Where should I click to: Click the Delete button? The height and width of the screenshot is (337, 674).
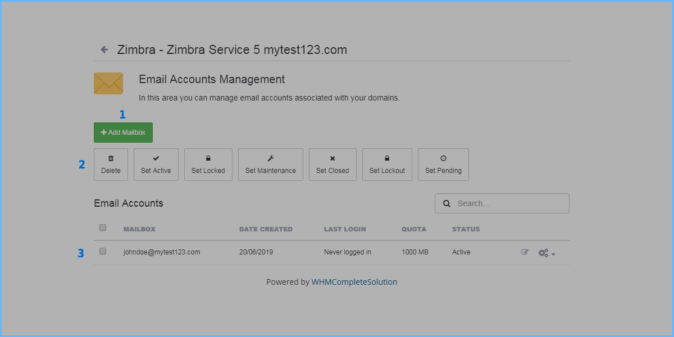pyautogui.click(x=111, y=165)
